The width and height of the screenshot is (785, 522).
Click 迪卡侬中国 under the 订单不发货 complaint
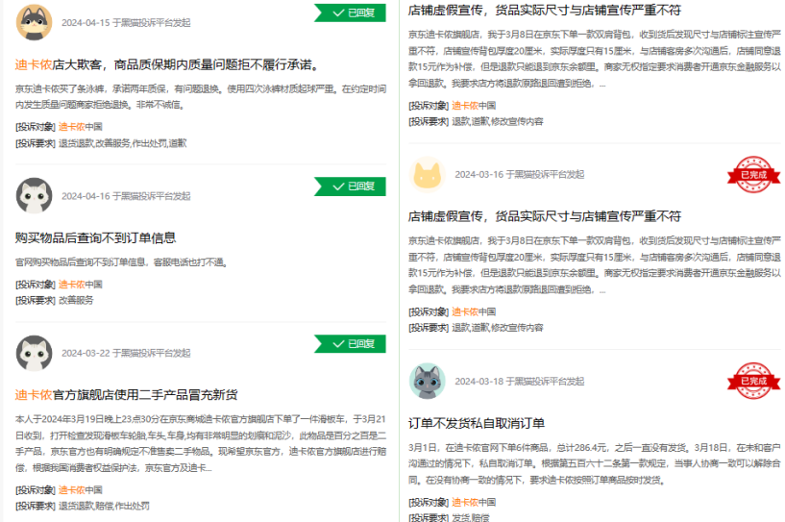pos(474,502)
